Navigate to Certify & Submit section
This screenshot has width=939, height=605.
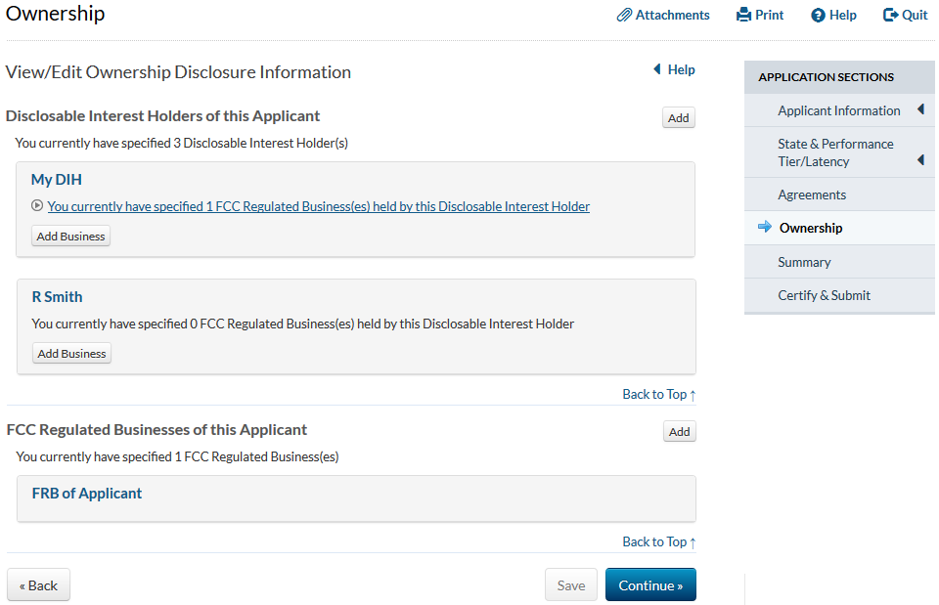pos(824,295)
